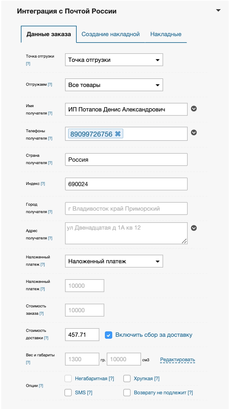
Task: Open the Накладные tab
Action: [x=166, y=34]
